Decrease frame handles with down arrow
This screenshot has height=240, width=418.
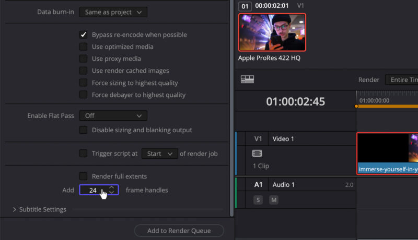112,192
